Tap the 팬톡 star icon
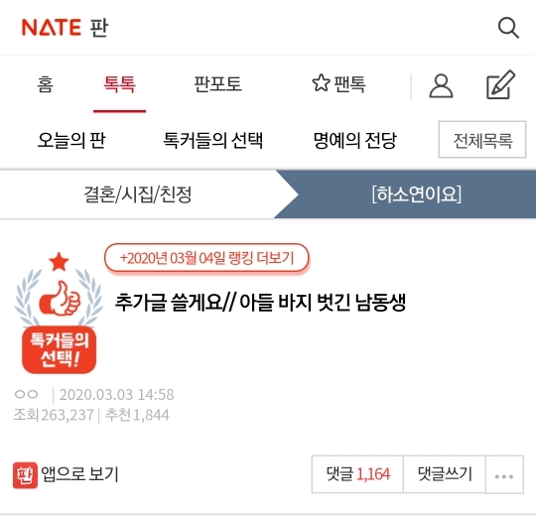Image resolution: width=536 pixels, height=515 pixels. pos(321,83)
